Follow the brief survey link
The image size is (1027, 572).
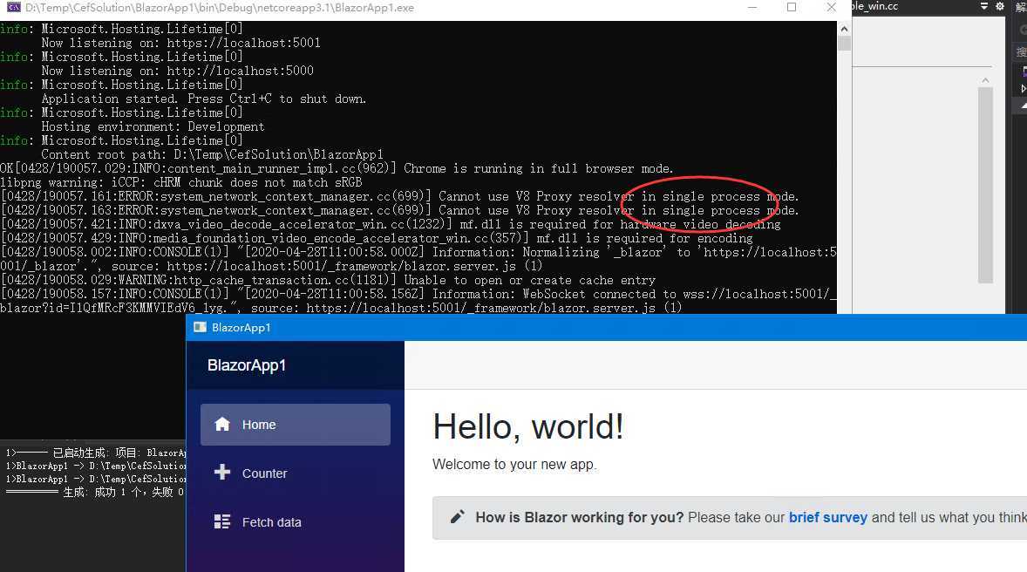pyautogui.click(x=828, y=518)
